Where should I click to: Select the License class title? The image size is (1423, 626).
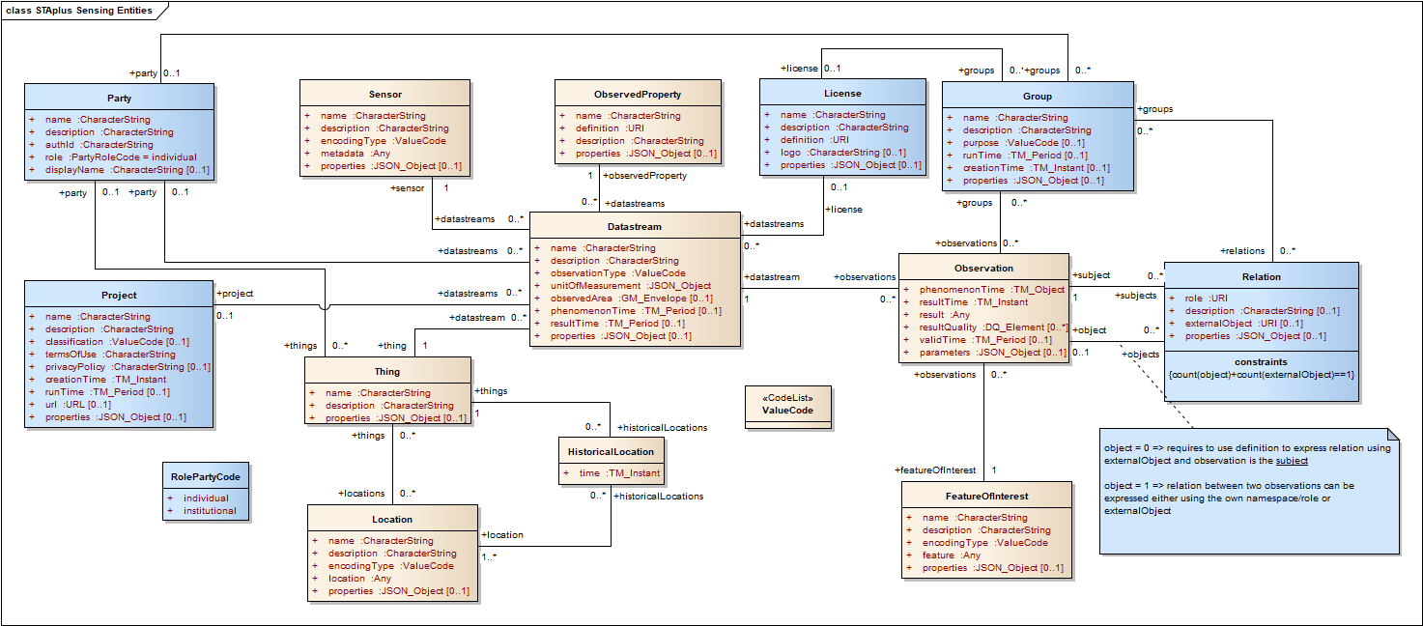842,94
